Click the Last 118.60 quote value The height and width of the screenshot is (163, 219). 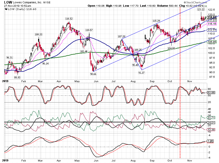[148, 6]
